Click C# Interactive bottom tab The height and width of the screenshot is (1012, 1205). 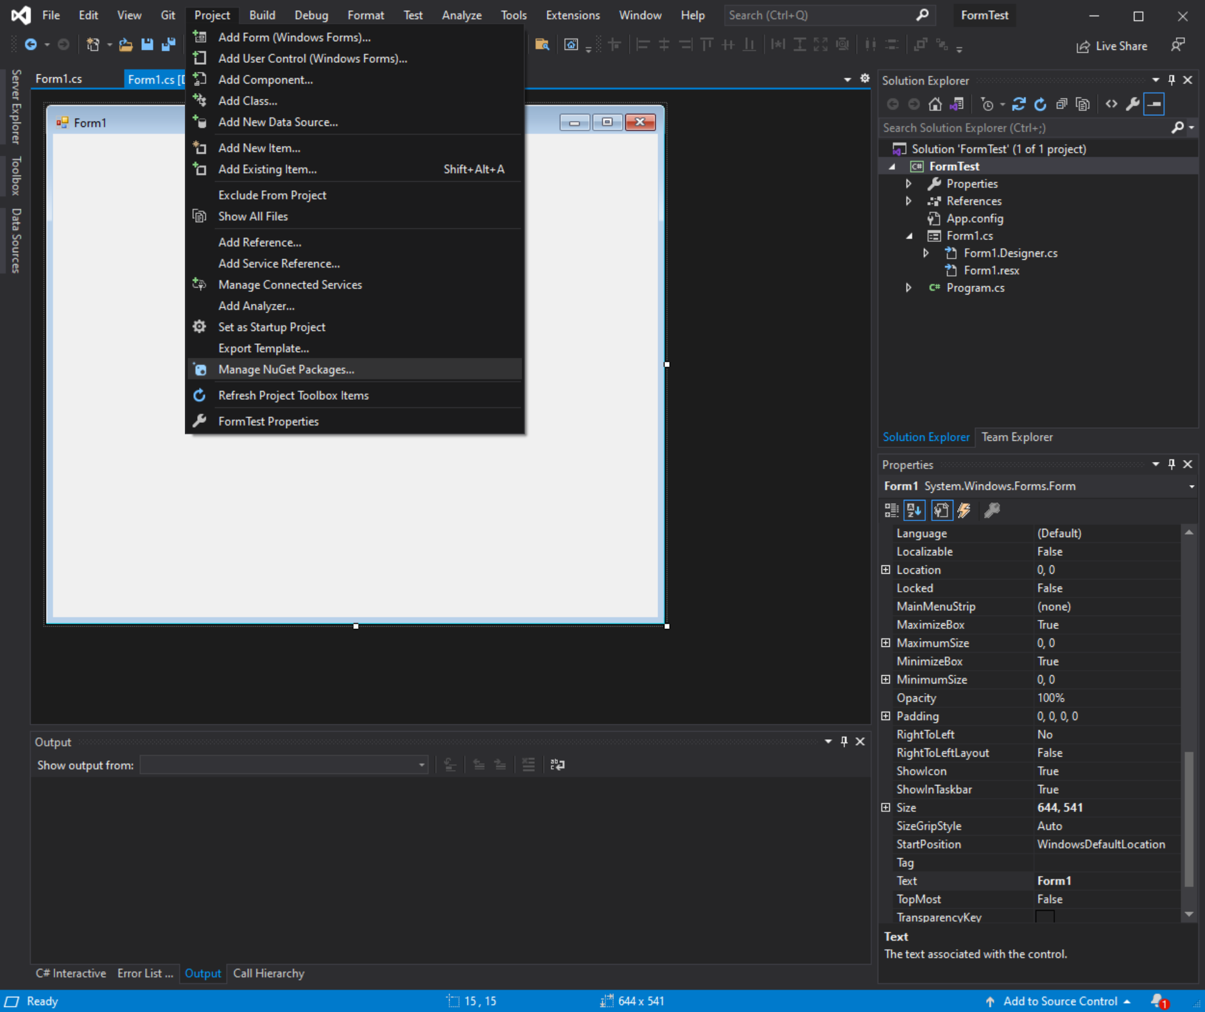[71, 973]
